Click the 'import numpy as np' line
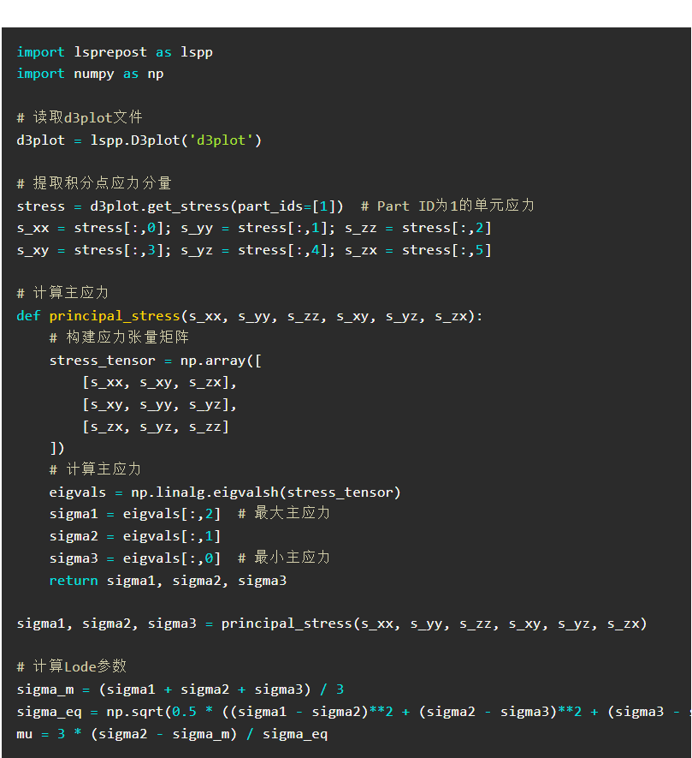The width and height of the screenshot is (692, 758). pyautogui.click(x=90, y=74)
